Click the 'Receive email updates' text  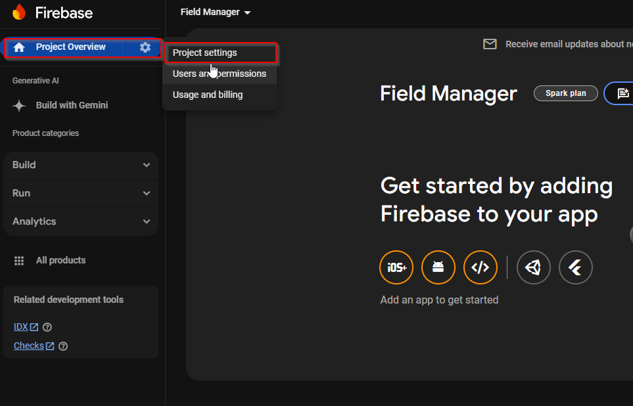click(569, 44)
